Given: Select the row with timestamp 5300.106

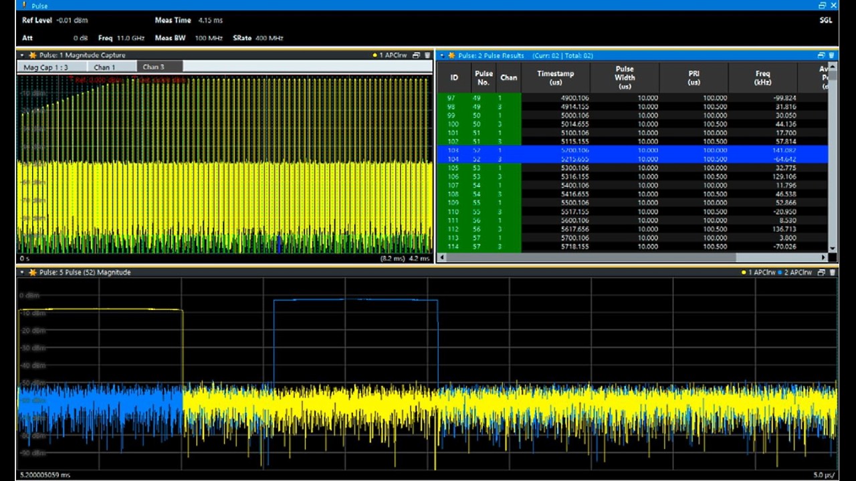Looking at the screenshot, I should (x=633, y=168).
